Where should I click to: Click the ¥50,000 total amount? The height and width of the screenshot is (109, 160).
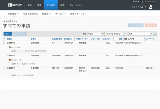(x=119, y=68)
